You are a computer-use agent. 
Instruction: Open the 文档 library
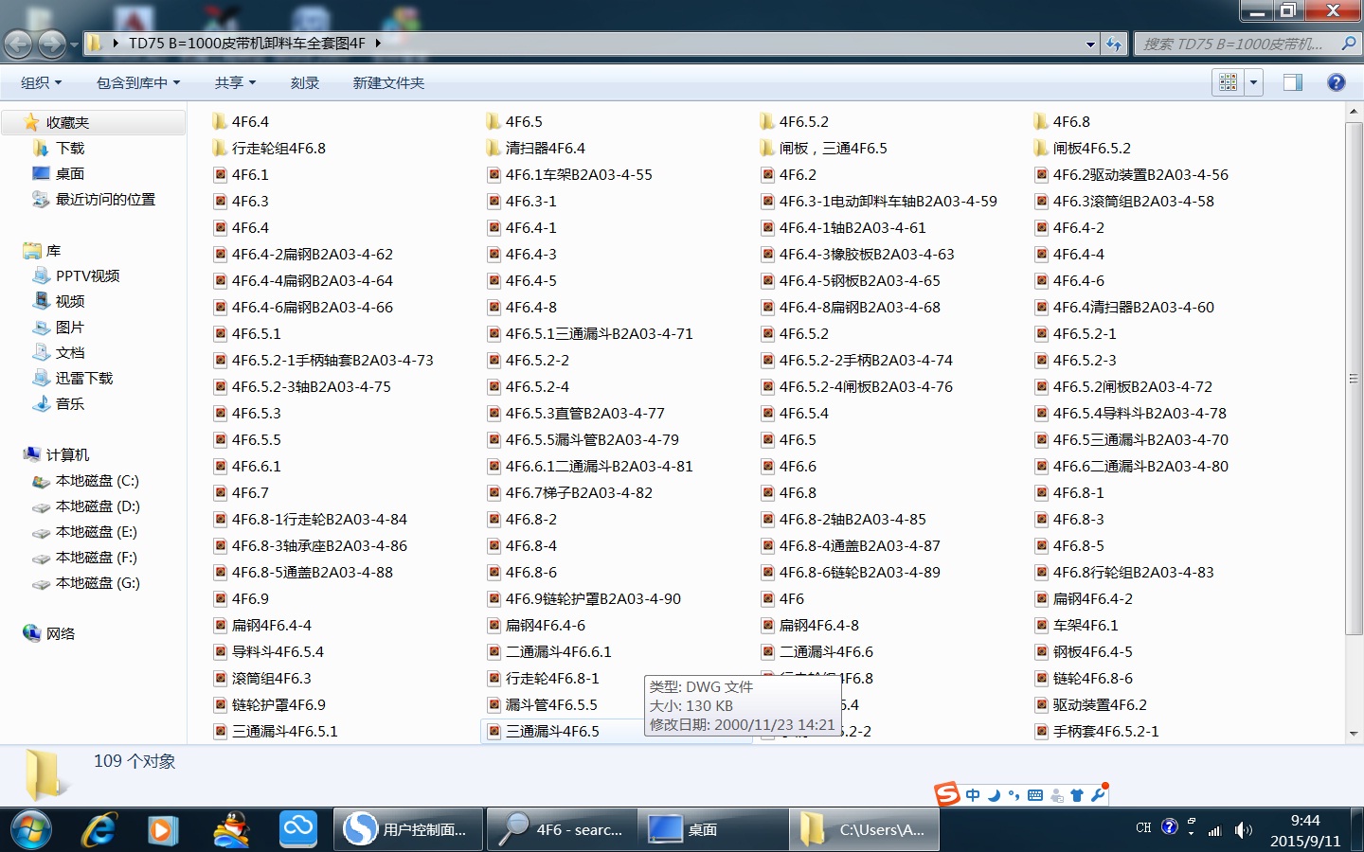(69, 352)
